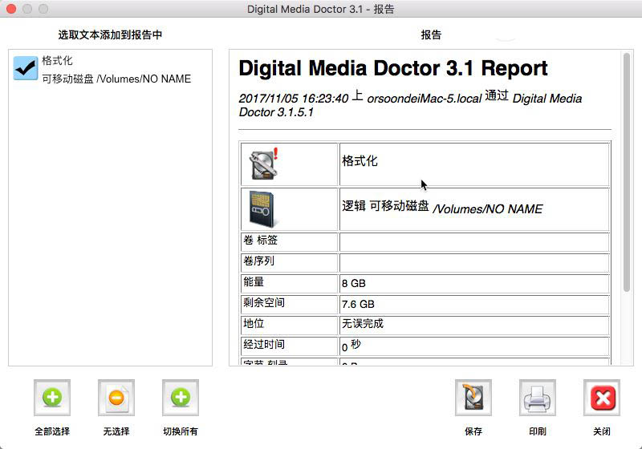Image resolution: width=642 pixels, height=449 pixels.
Task: Click the empty 卷 标签 value cell
Action: pos(474,241)
